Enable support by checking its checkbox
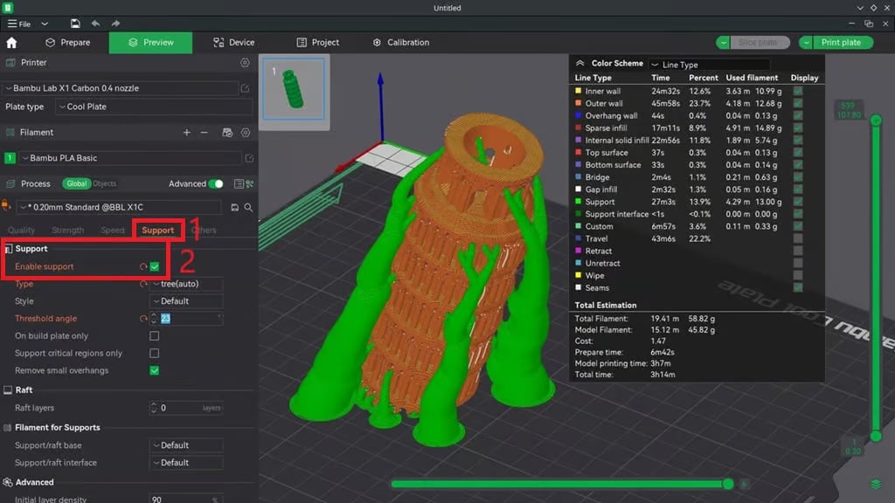This screenshot has height=503, width=895. [155, 265]
